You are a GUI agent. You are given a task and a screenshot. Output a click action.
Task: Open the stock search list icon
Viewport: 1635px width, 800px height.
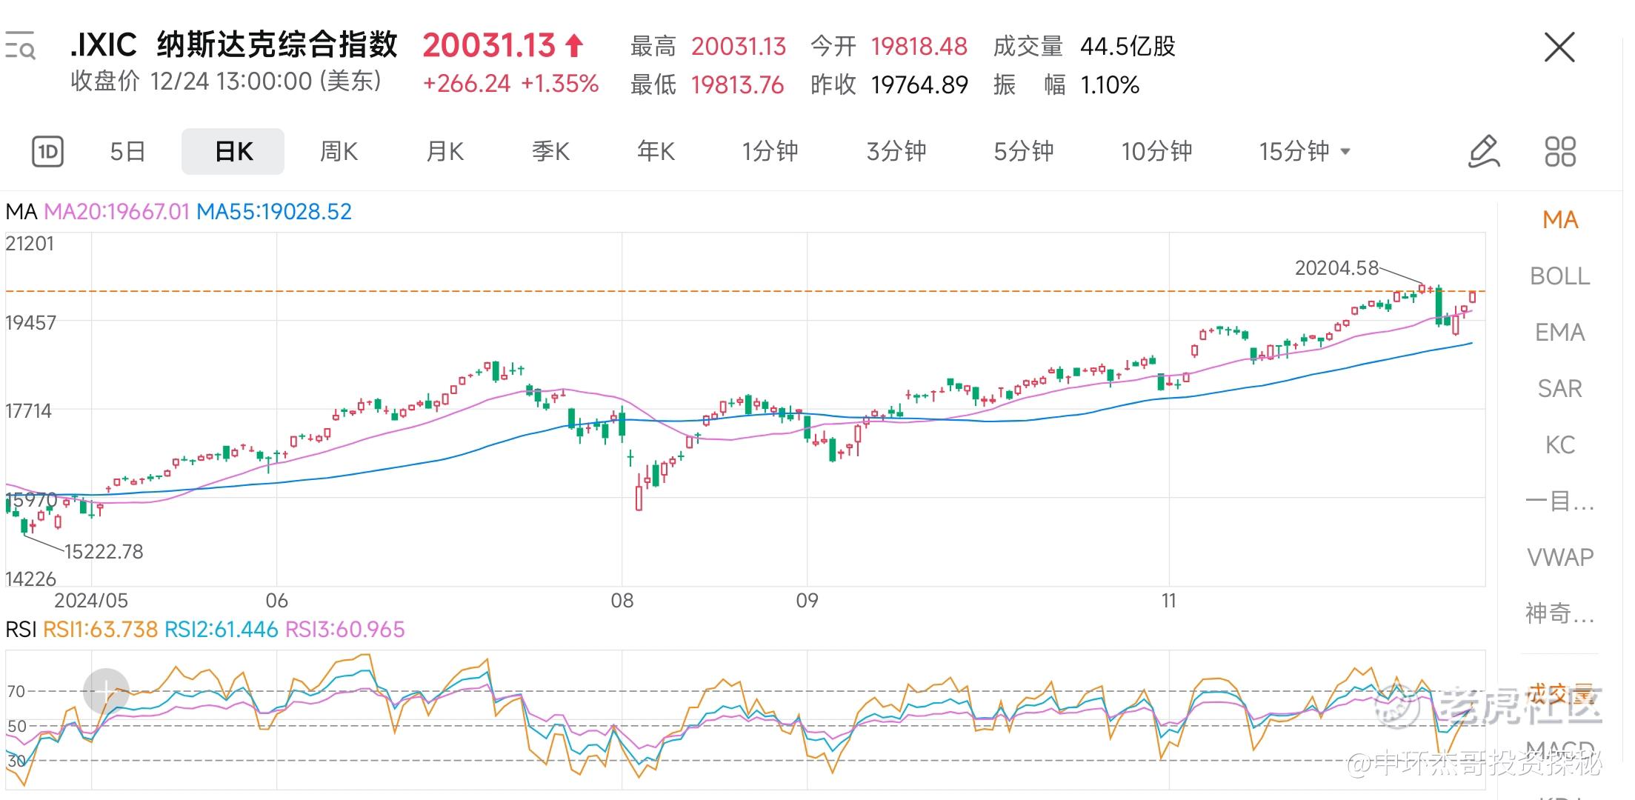(20, 46)
